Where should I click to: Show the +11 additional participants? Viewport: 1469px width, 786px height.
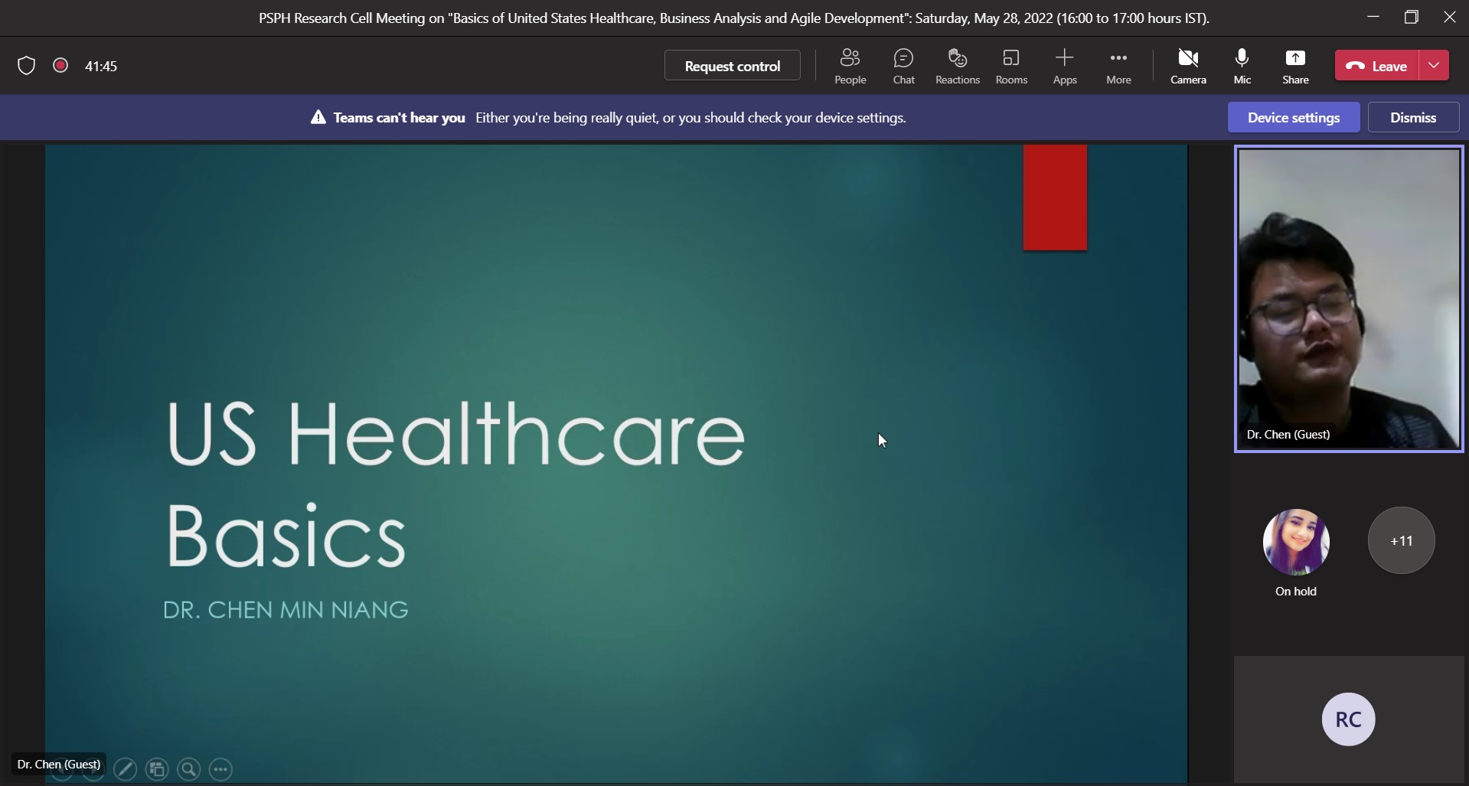click(x=1401, y=540)
